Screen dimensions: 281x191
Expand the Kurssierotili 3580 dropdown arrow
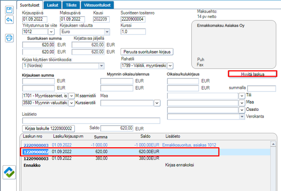(71, 103)
